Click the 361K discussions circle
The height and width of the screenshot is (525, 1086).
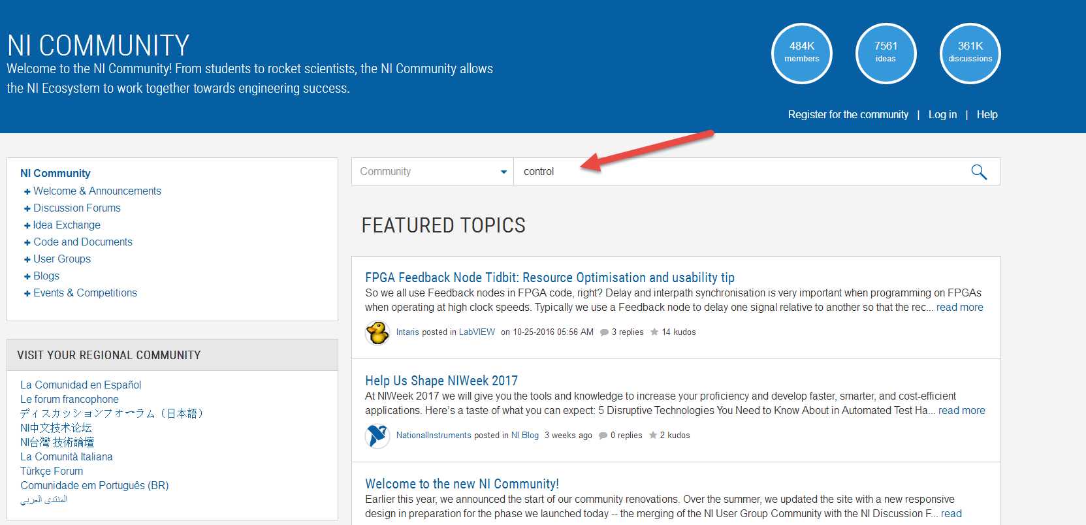(970, 54)
